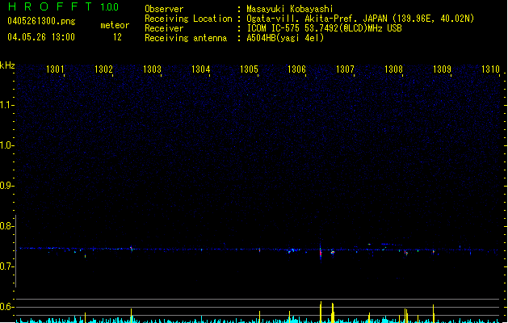Select the file name 0405261300.png

click(x=41, y=21)
